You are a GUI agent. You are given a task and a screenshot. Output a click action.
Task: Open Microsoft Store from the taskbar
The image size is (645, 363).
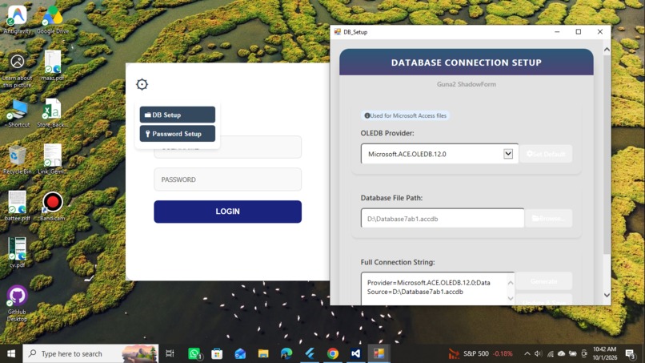(217, 353)
